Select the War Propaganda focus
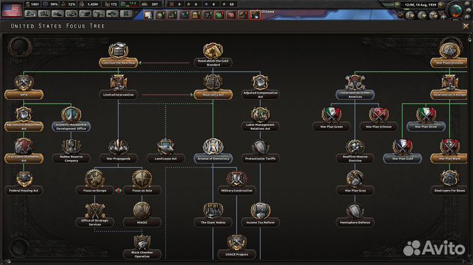 click(x=118, y=152)
